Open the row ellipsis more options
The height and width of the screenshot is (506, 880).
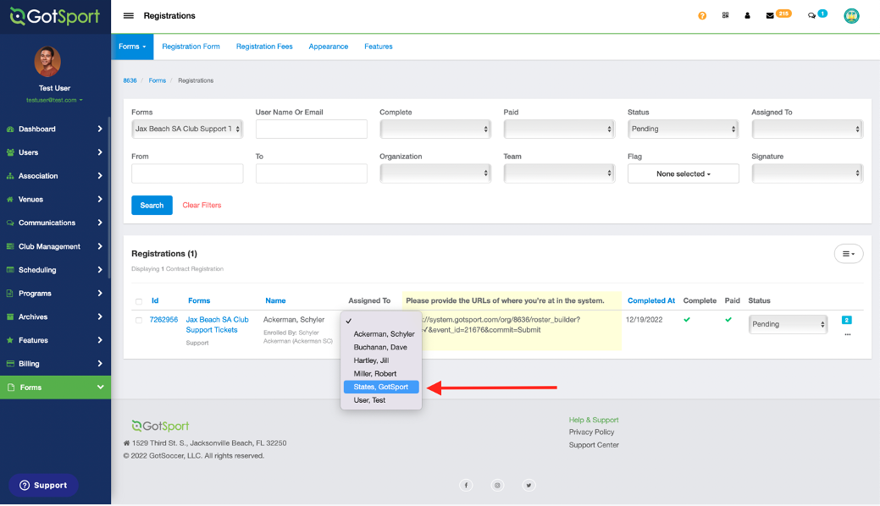(x=848, y=335)
